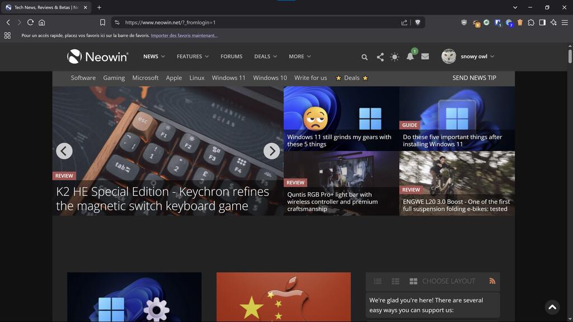The width and height of the screenshot is (573, 322).
Task: Open the Bitwarden shield extension icon
Action: click(x=497, y=22)
